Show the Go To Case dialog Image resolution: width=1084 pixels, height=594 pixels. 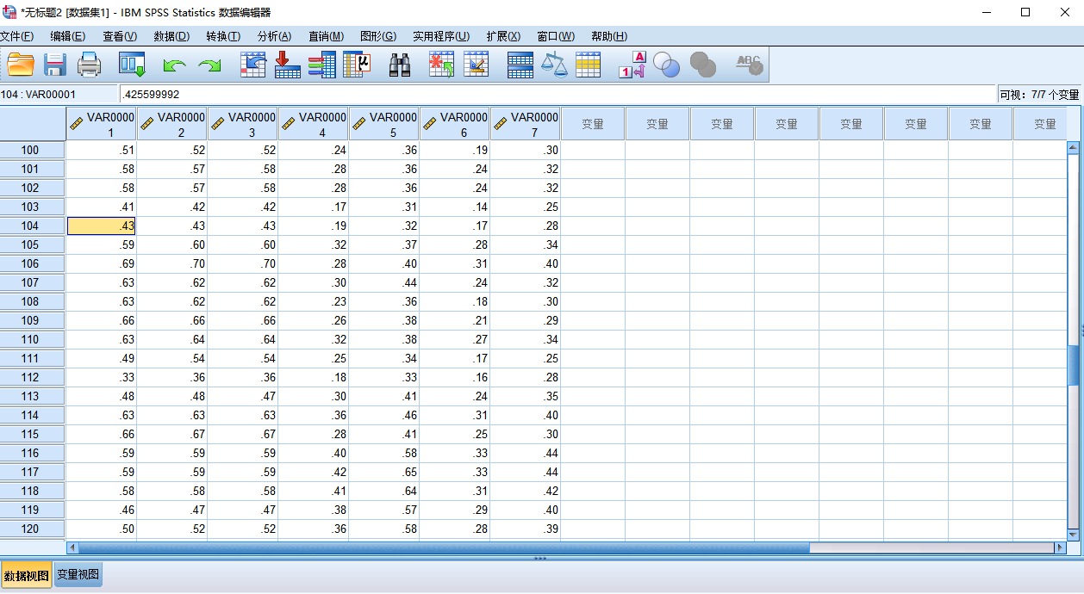click(x=252, y=64)
